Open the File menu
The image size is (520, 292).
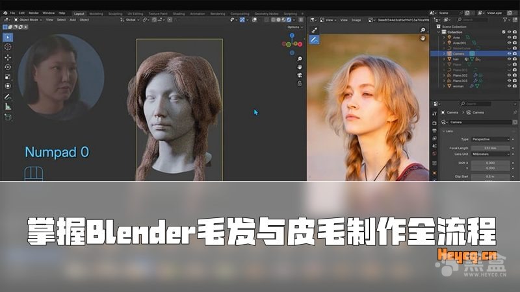pos(12,13)
